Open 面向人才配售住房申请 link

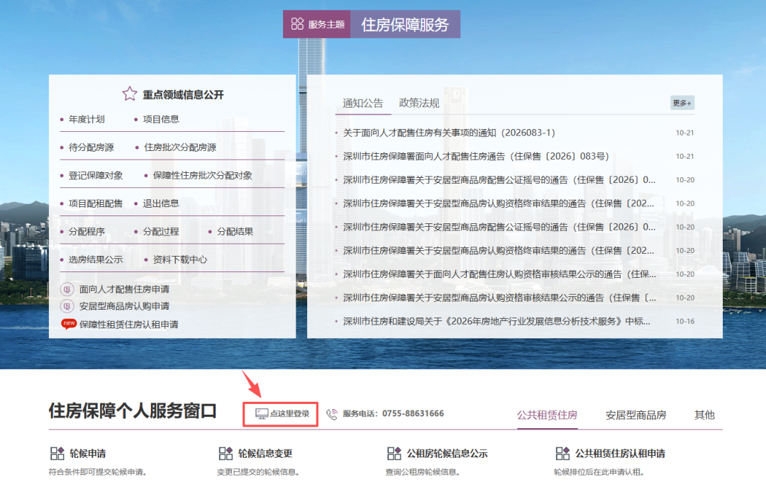click(124, 289)
